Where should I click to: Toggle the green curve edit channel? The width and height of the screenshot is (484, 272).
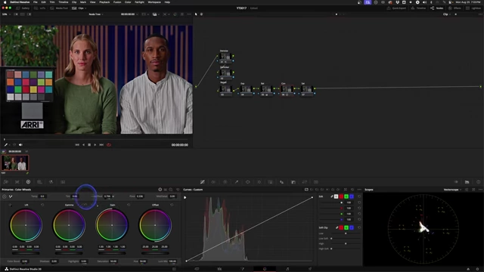point(346,196)
